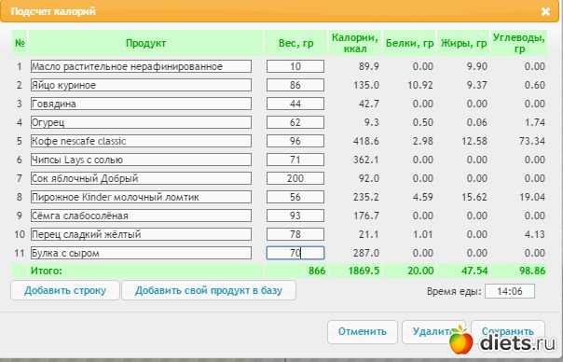Select the weight field for Сёмга слабосолёная

[x=295, y=216]
